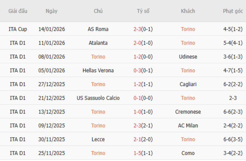Open US Sassuolo Calcio team link
246x161 pixels.
(98, 98)
